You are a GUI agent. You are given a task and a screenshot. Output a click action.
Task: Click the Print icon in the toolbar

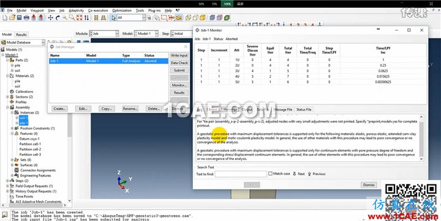pyautogui.click(x=26, y=18)
